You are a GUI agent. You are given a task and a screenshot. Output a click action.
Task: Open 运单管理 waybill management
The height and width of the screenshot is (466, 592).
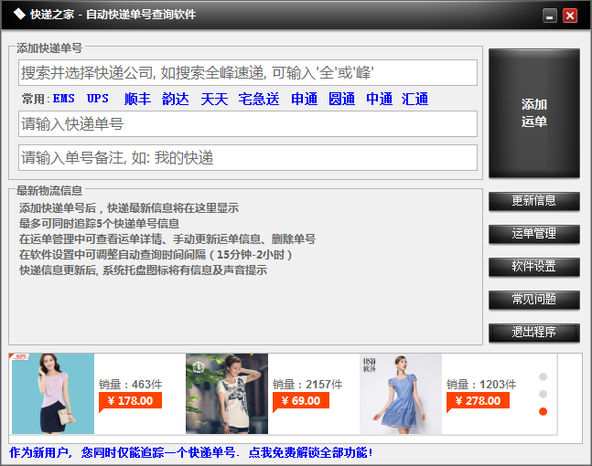click(533, 234)
